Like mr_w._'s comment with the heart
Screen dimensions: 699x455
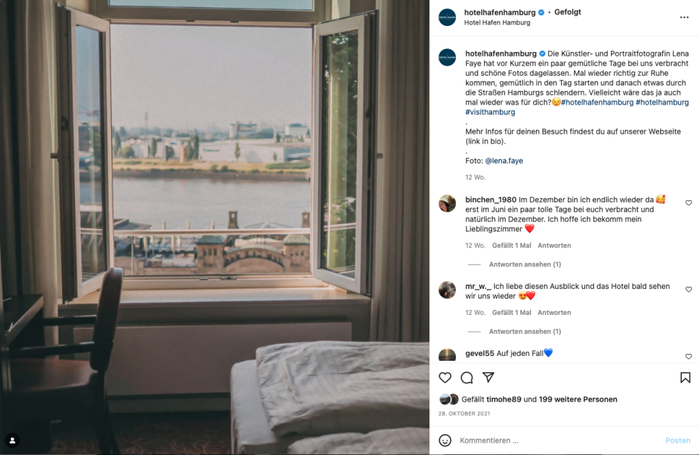(689, 290)
